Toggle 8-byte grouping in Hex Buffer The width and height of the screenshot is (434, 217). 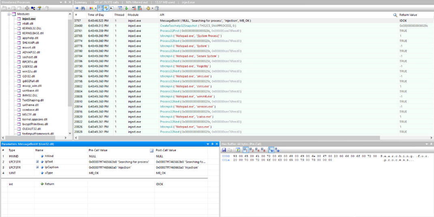click(x=264, y=150)
